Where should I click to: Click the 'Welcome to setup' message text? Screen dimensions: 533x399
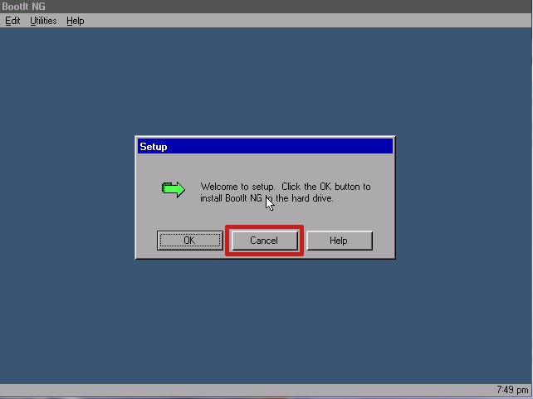286,192
